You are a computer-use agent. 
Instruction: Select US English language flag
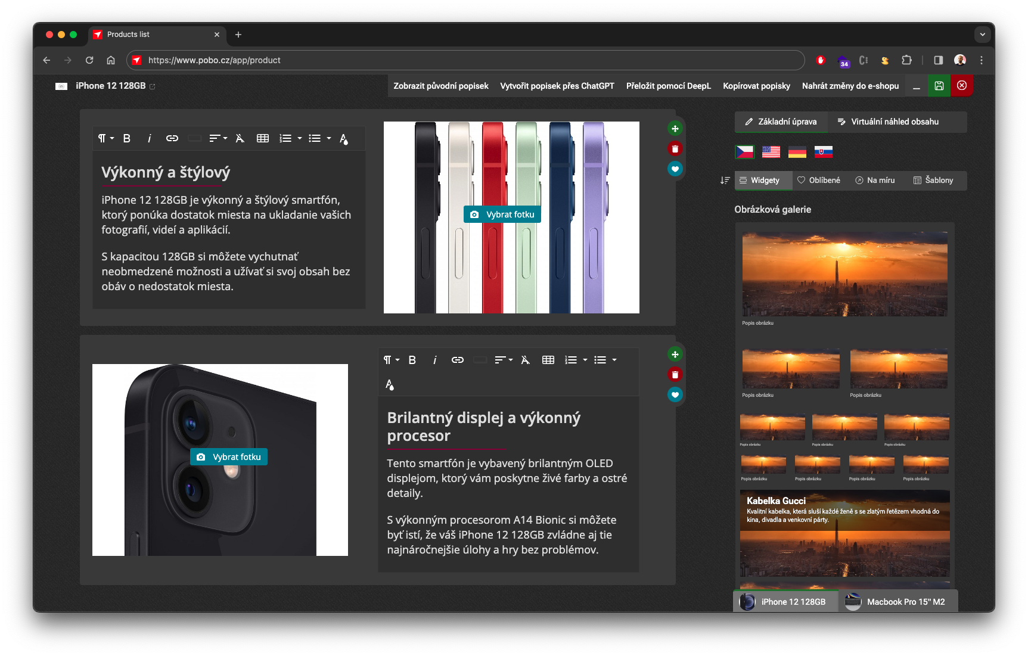[x=771, y=152]
